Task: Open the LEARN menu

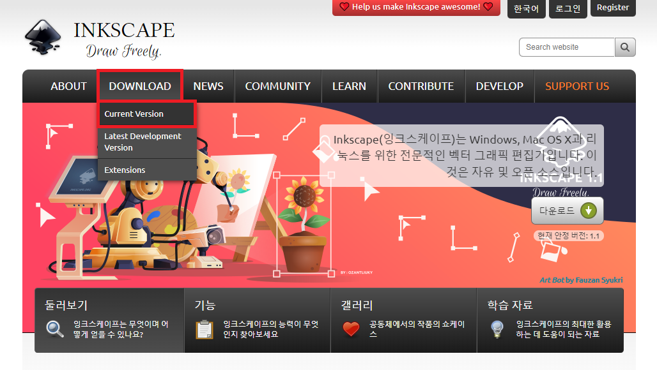Action: tap(349, 86)
